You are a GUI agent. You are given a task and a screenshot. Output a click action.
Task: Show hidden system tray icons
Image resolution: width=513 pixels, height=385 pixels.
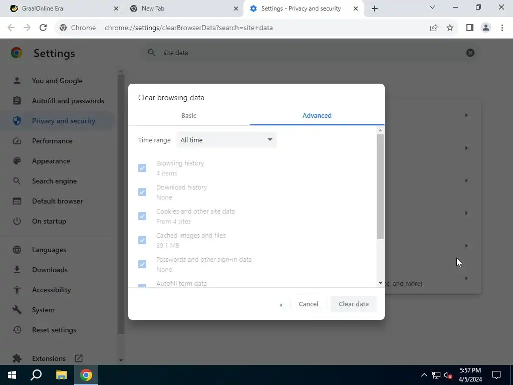pyautogui.click(x=424, y=375)
